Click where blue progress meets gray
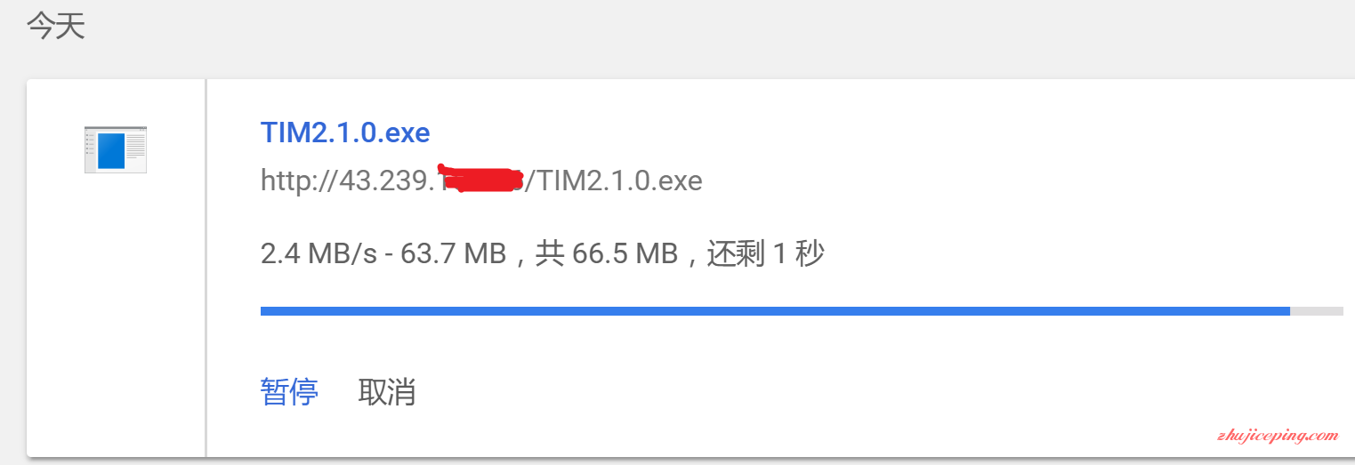This screenshot has height=465, width=1355. point(1290,311)
